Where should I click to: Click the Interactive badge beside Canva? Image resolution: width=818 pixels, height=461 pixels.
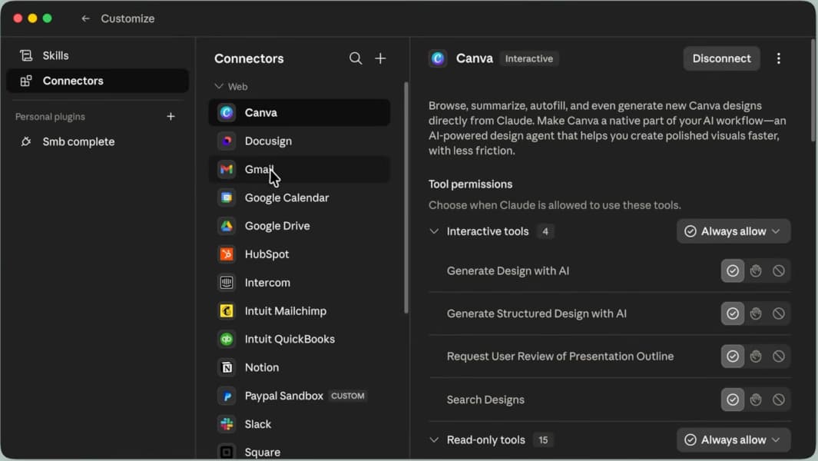[529, 58]
